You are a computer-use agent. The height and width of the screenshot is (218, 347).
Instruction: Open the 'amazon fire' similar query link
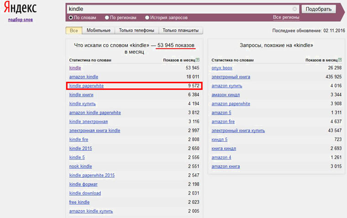(x=223, y=122)
